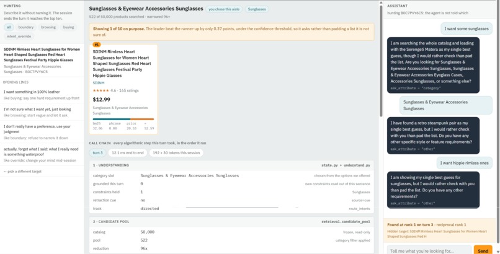Click assistant message about Serengeti Matera
This screenshot has height=254, width=500.
pos(433,65)
